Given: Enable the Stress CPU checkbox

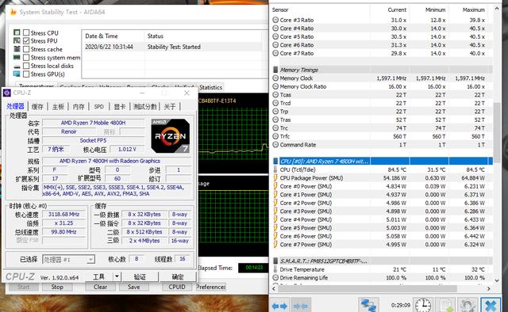Looking at the screenshot, I should click(26, 32).
